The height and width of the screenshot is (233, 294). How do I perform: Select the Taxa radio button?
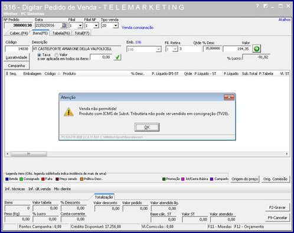39,55
